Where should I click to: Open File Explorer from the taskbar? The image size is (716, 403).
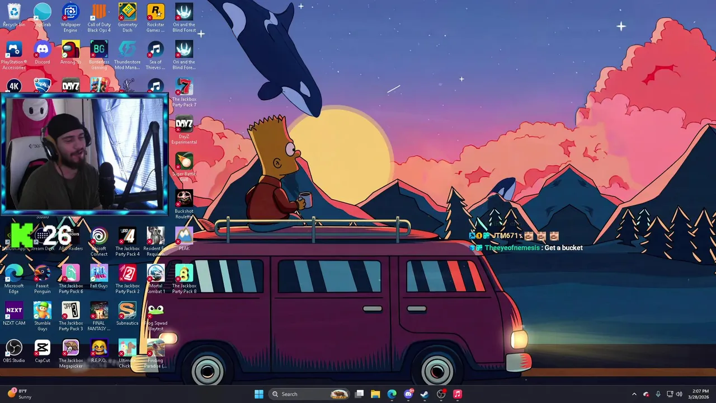[x=375, y=394]
